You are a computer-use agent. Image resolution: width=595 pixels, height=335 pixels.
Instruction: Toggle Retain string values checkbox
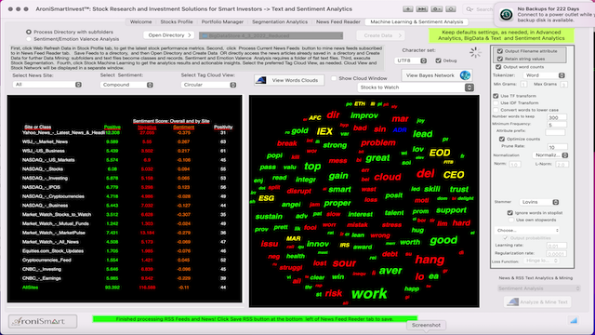tap(500, 59)
